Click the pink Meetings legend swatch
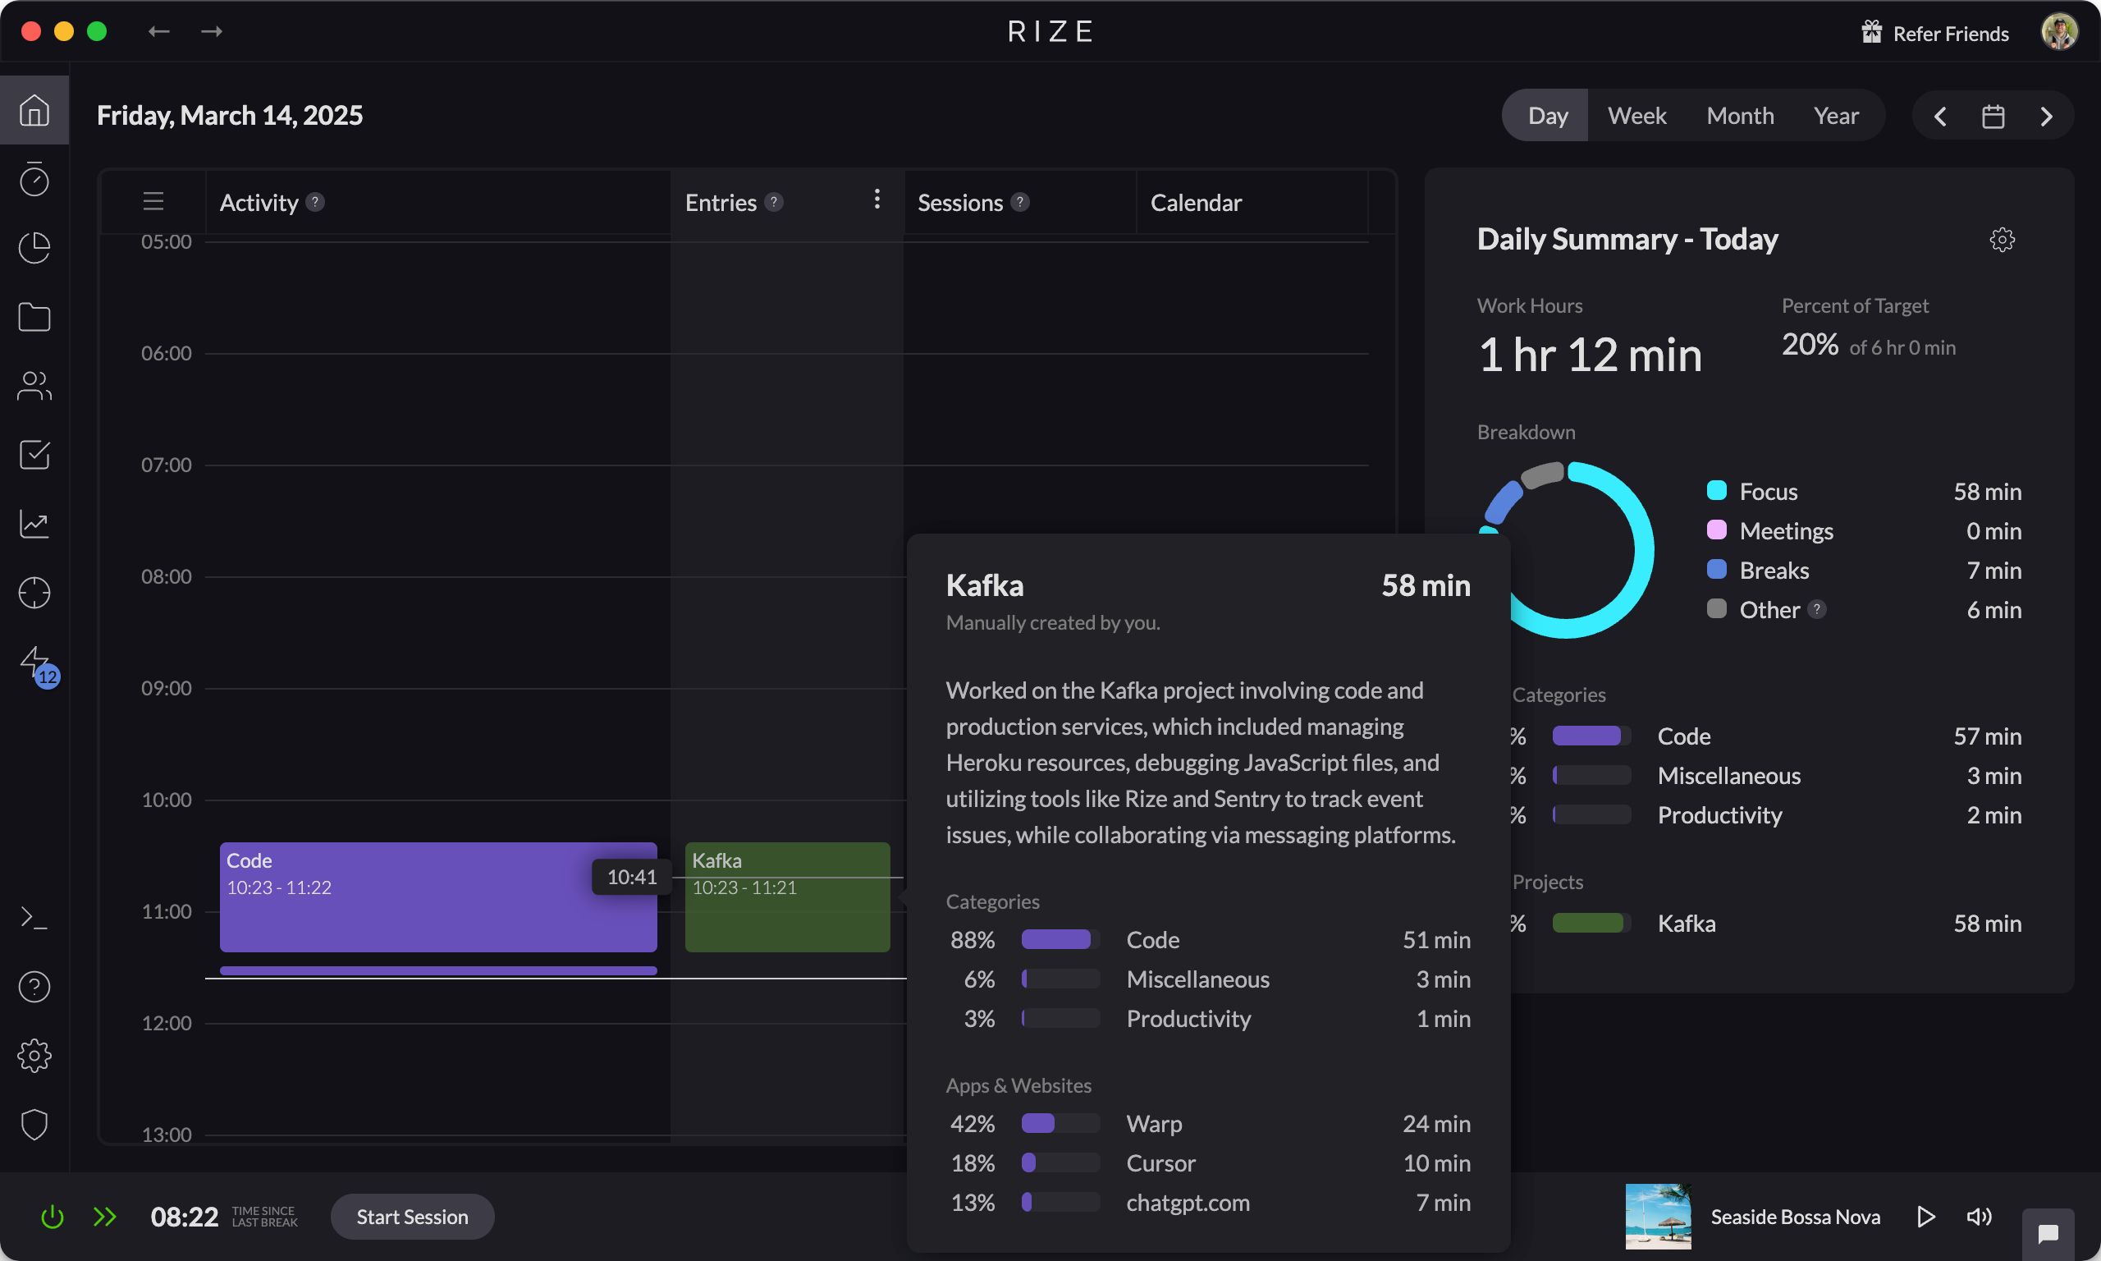 point(1715,530)
